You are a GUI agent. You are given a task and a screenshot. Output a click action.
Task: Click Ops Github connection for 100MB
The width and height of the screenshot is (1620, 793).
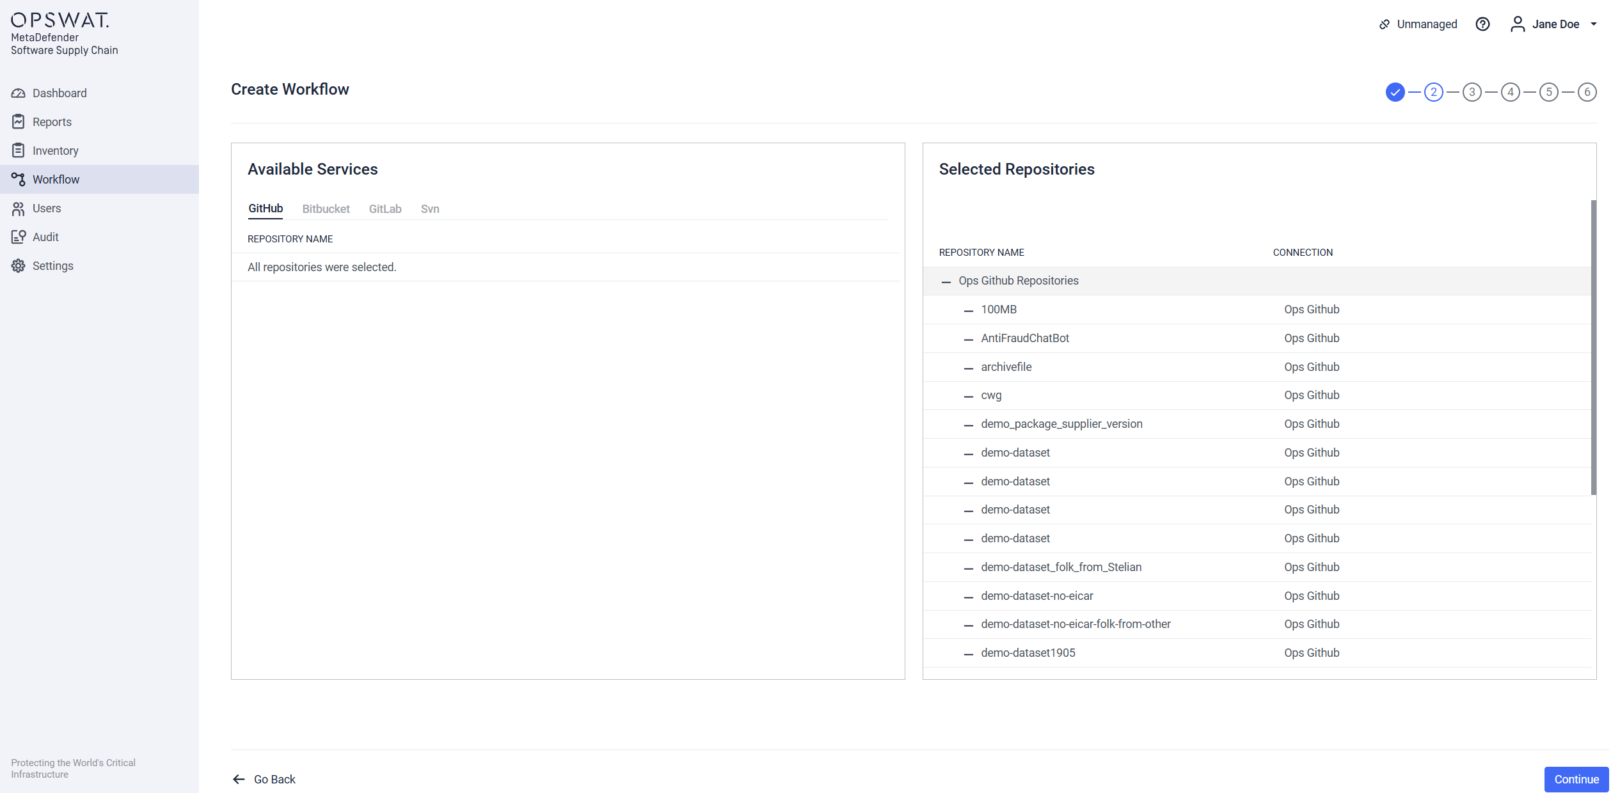pyautogui.click(x=1312, y=310)
